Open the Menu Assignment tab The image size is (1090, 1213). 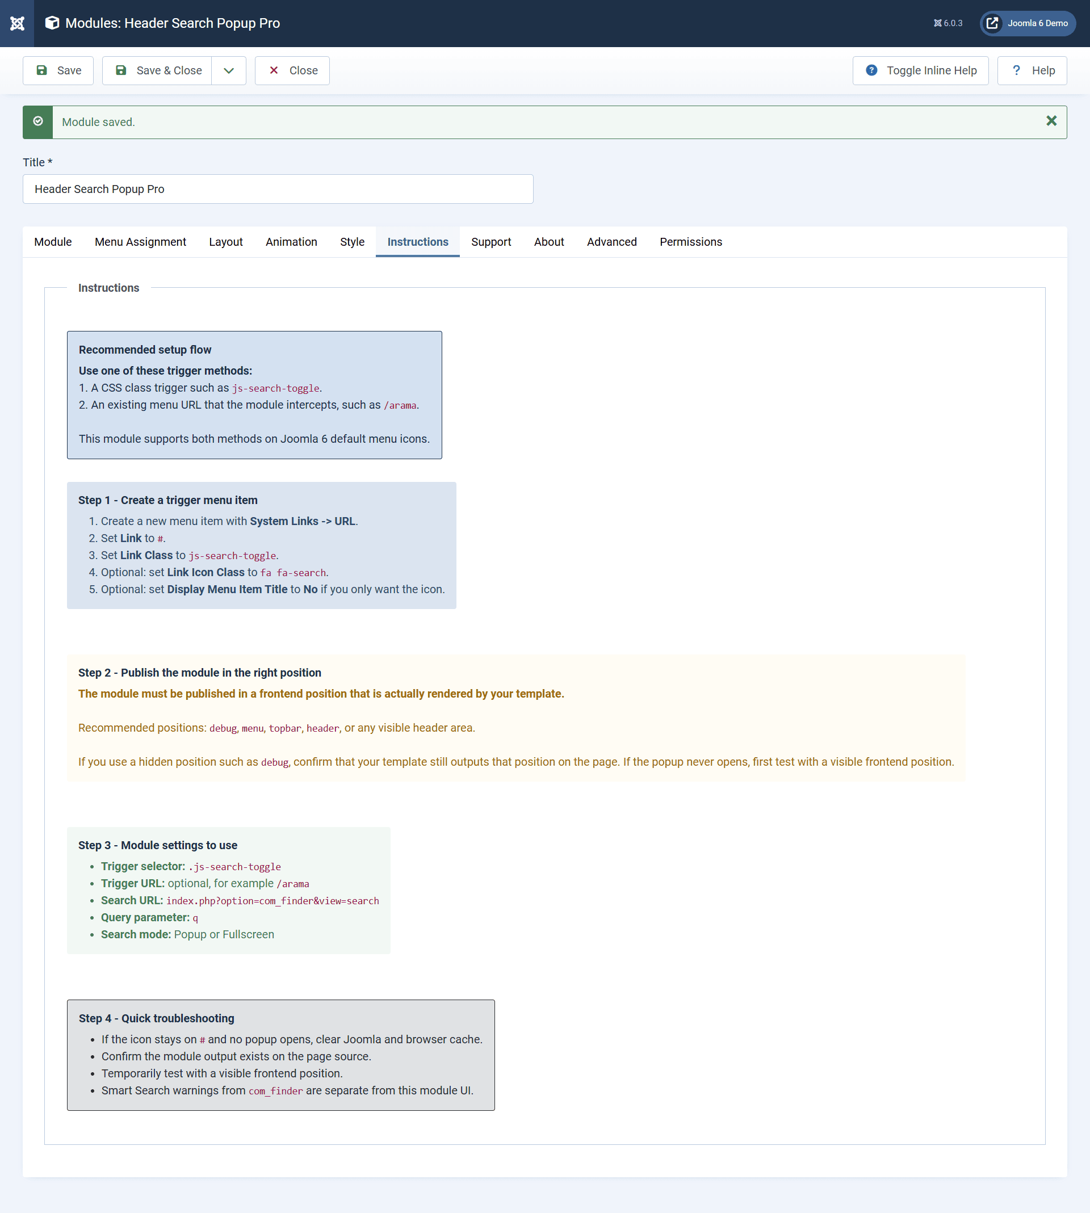[140, 242]
